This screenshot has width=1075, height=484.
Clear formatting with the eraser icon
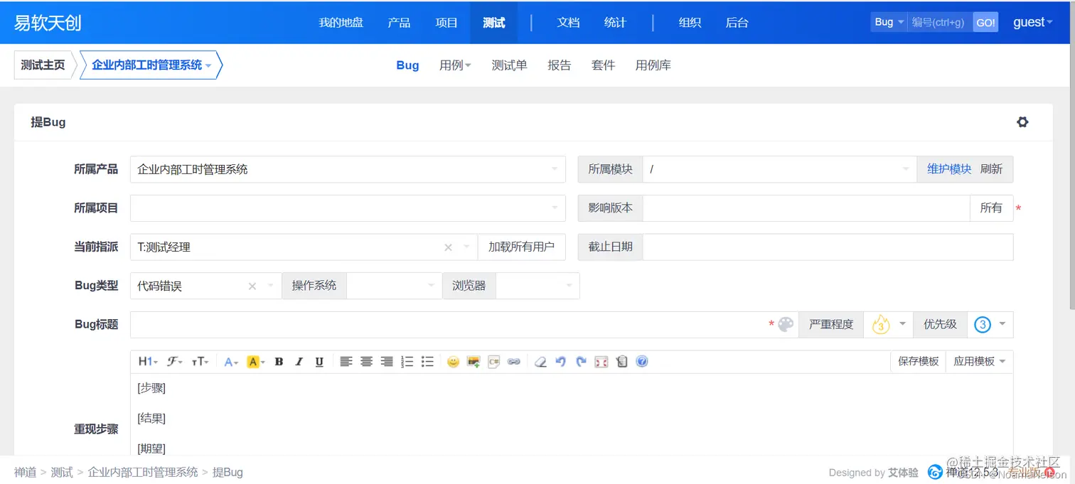click(x=540, y=362)
